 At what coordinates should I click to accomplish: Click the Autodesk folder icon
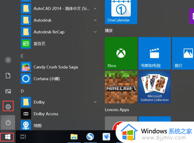(x=26, y=20)
